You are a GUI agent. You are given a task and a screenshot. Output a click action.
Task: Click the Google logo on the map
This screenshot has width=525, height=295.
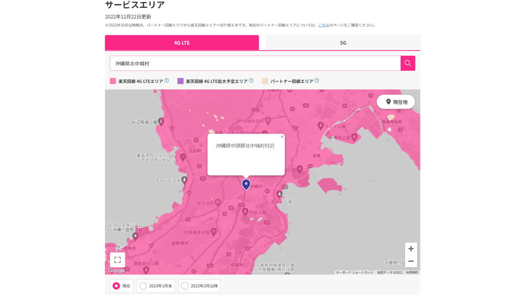pos(116,270)
